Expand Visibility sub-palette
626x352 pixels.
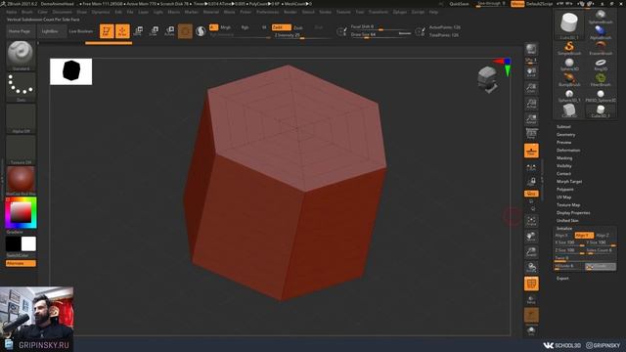(564, 166)
